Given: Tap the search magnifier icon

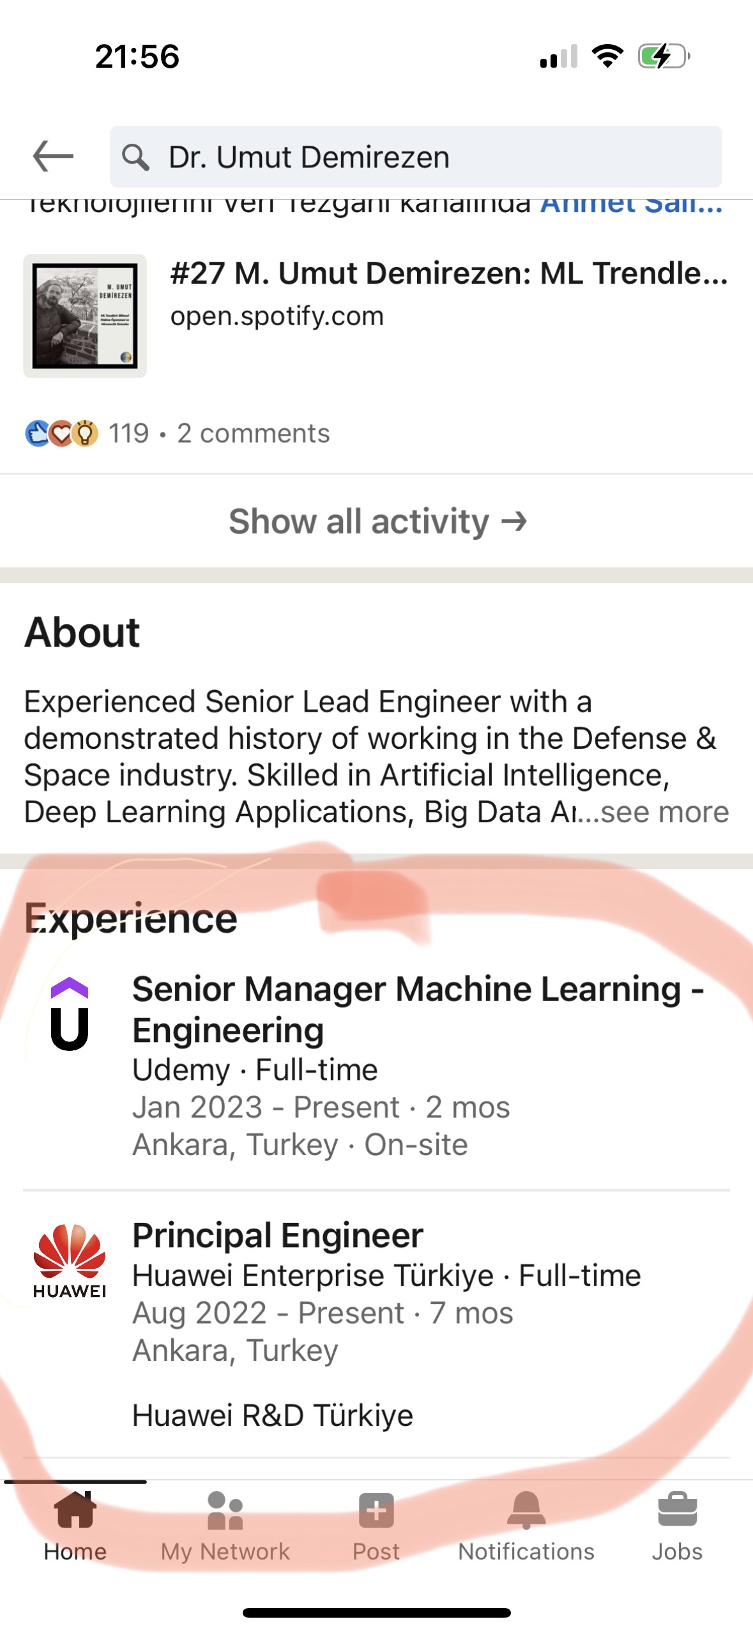Looking at the screenshot, I should 135,157.
